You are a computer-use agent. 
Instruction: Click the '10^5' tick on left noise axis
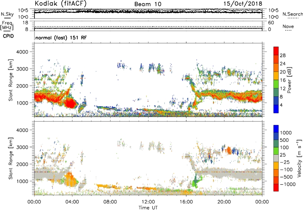tap(23, 11)
